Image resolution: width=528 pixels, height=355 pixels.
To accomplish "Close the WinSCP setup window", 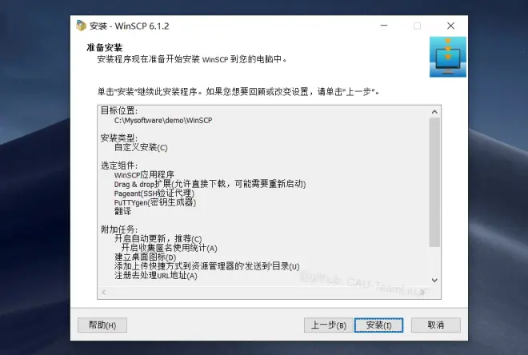I will (x=450, y=26).
